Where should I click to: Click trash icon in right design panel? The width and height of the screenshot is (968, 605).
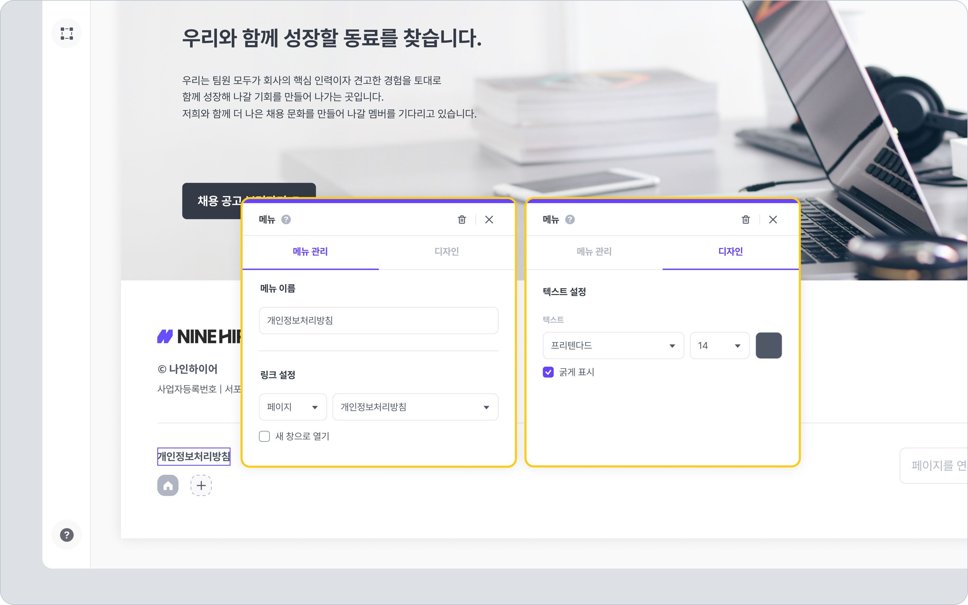(x=746, y=219)
